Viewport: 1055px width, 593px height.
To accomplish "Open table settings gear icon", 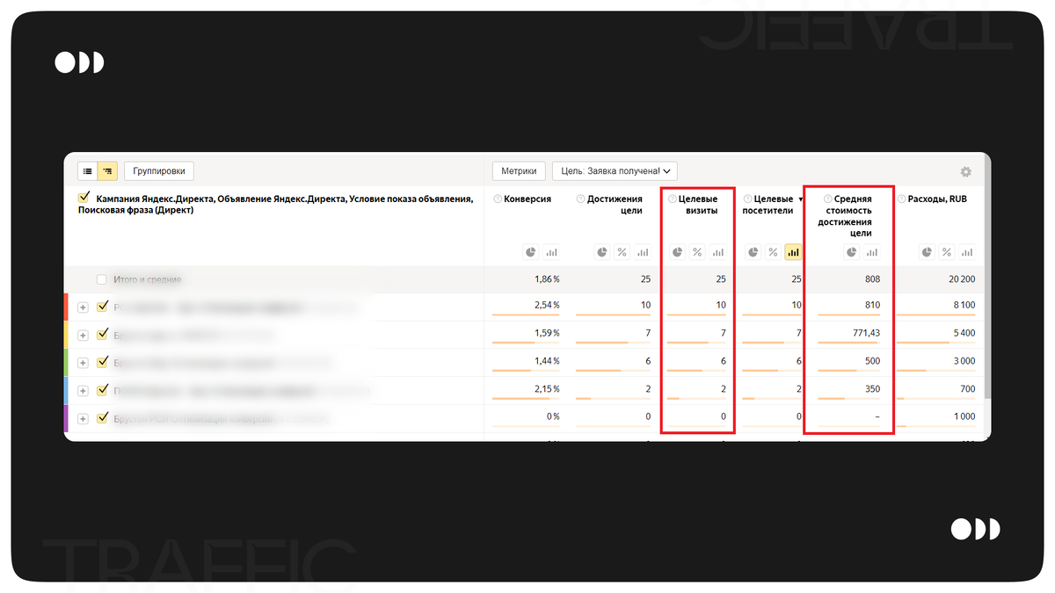I will click(x=966, y=172).
